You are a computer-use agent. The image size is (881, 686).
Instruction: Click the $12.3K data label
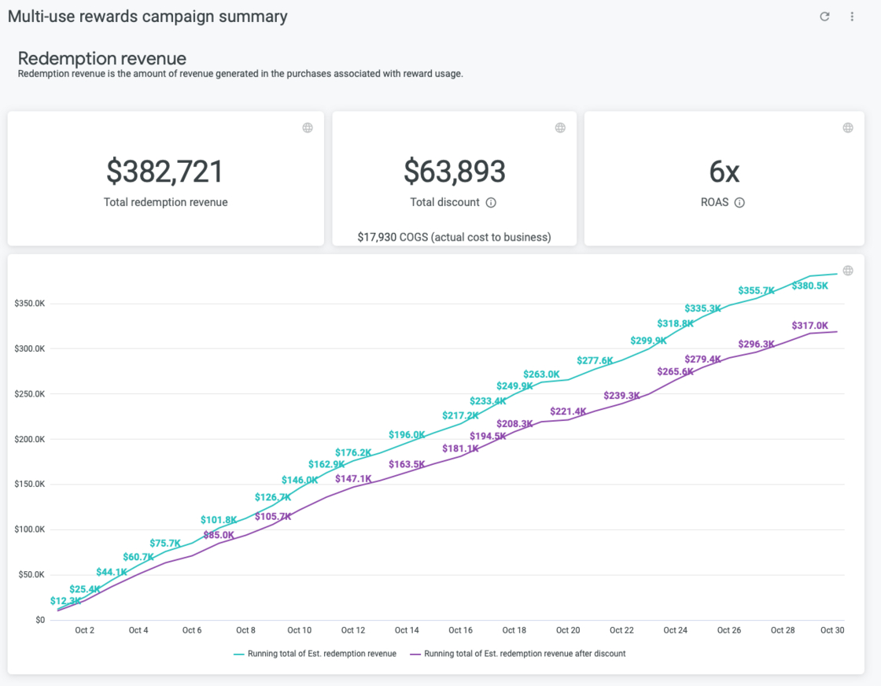pyautogui.click(x=66, y=601)
